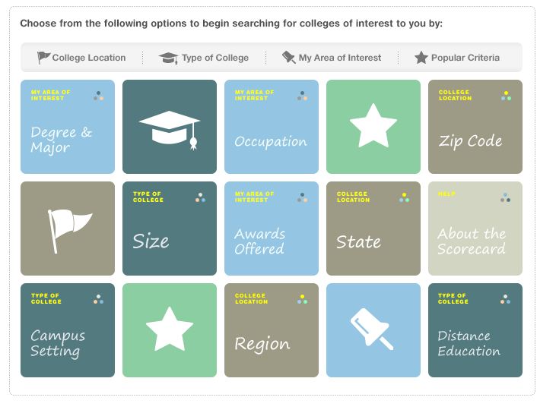The image size is (556, 413).
Task: Show the Popular Criteria options
Action: pyautogui.click(x=465, y=58)
